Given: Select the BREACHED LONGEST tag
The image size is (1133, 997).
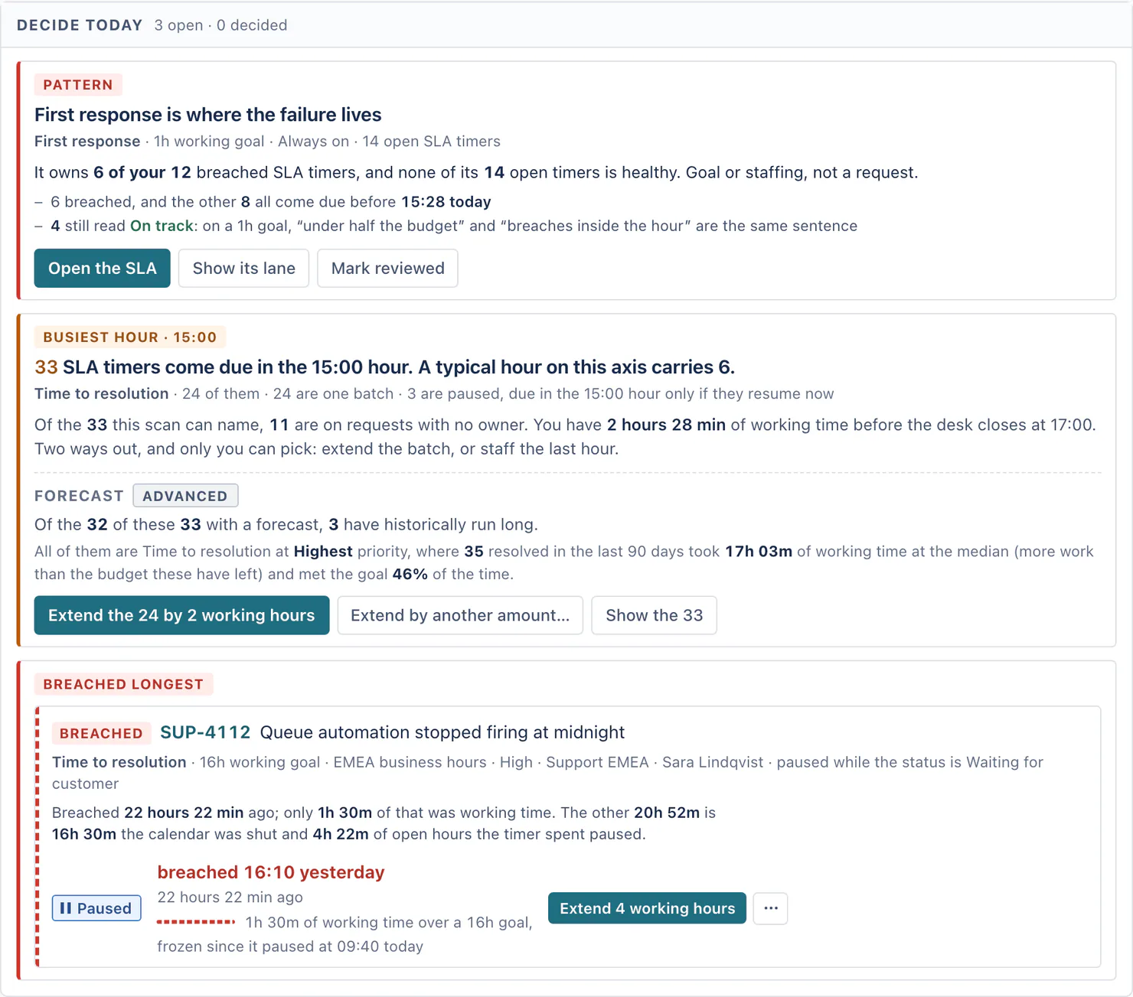Looking at the screenshot, I should (x=123, y=685).
